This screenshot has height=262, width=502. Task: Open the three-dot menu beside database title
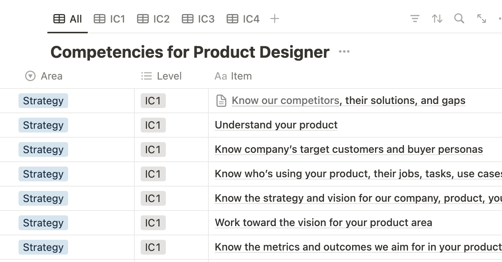(344, 52)
